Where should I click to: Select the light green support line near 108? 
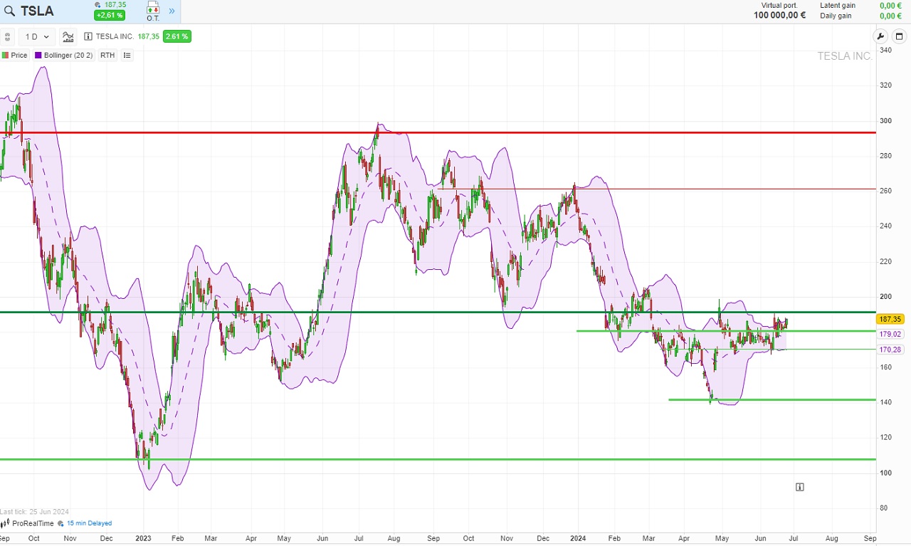[438, 459]
